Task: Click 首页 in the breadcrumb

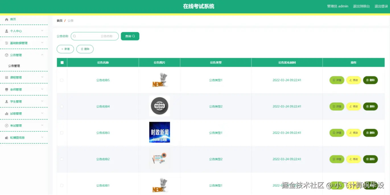Action: coord(59,21)
